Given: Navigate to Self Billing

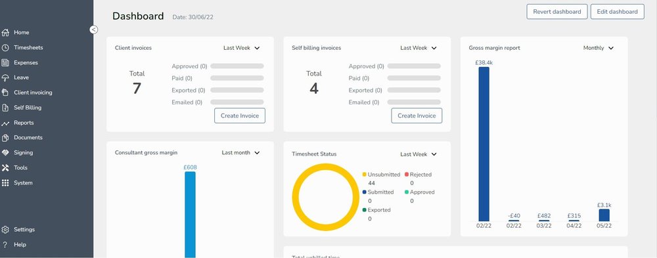Looking at the screenshot, I should click(28, 108).
